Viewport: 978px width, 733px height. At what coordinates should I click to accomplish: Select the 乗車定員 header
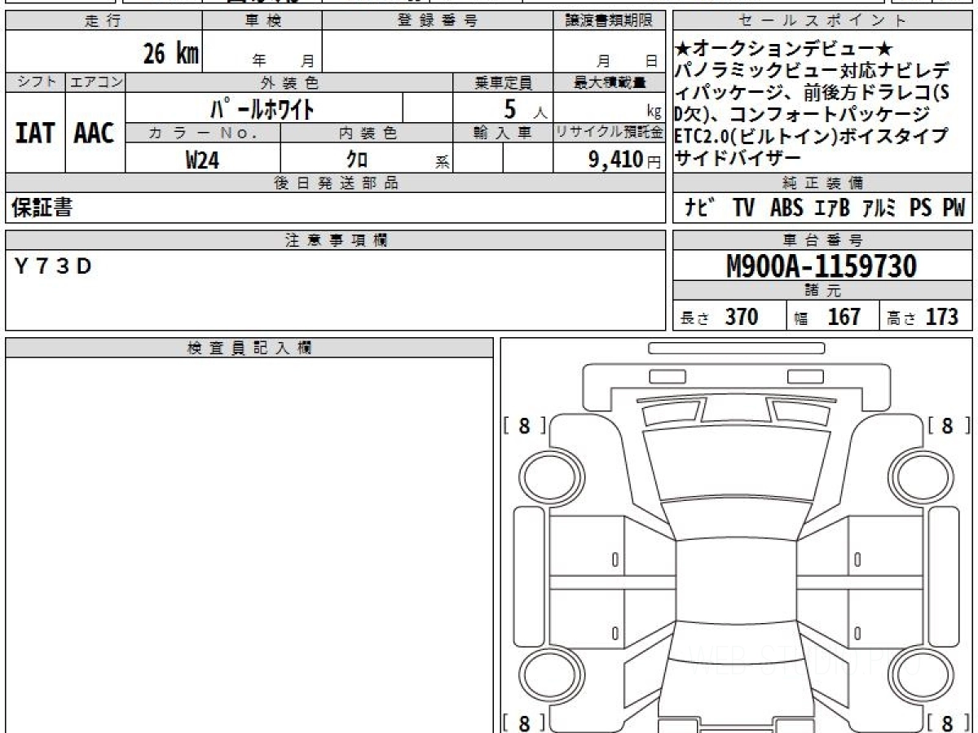(x=503, y=82)
